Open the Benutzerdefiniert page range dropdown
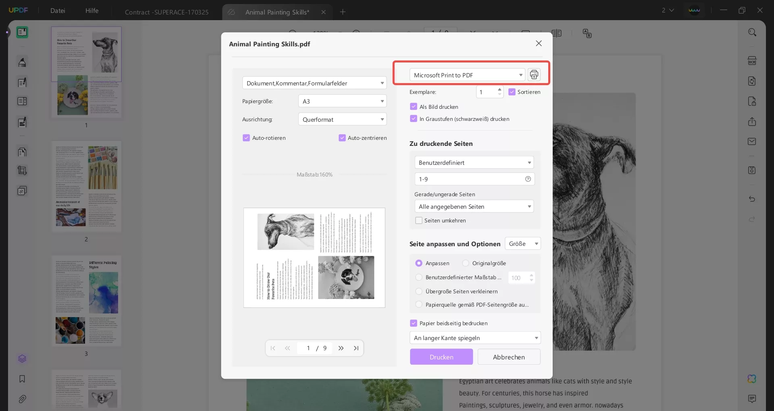The image size is (774, 411). tap(474, 162)
